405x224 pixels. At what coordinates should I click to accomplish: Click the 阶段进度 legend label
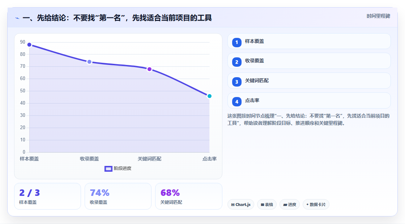[123, 168]
